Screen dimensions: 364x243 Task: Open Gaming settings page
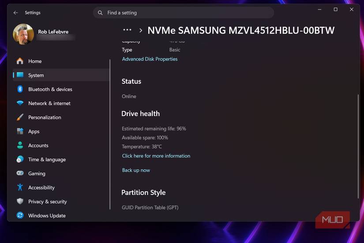click(61, 173)
